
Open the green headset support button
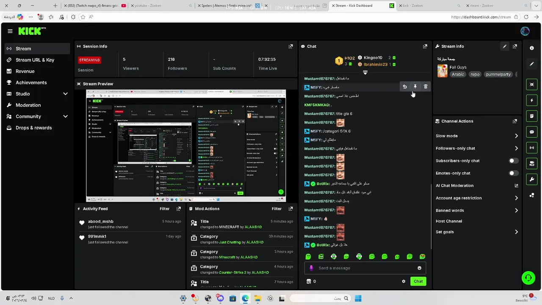point(528,278)
